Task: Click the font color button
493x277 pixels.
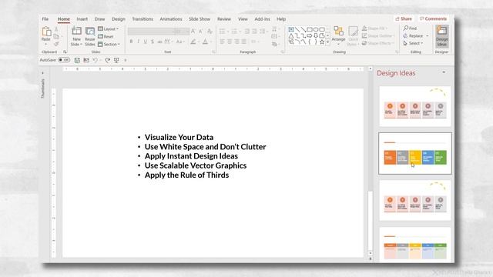Action: 206,42
